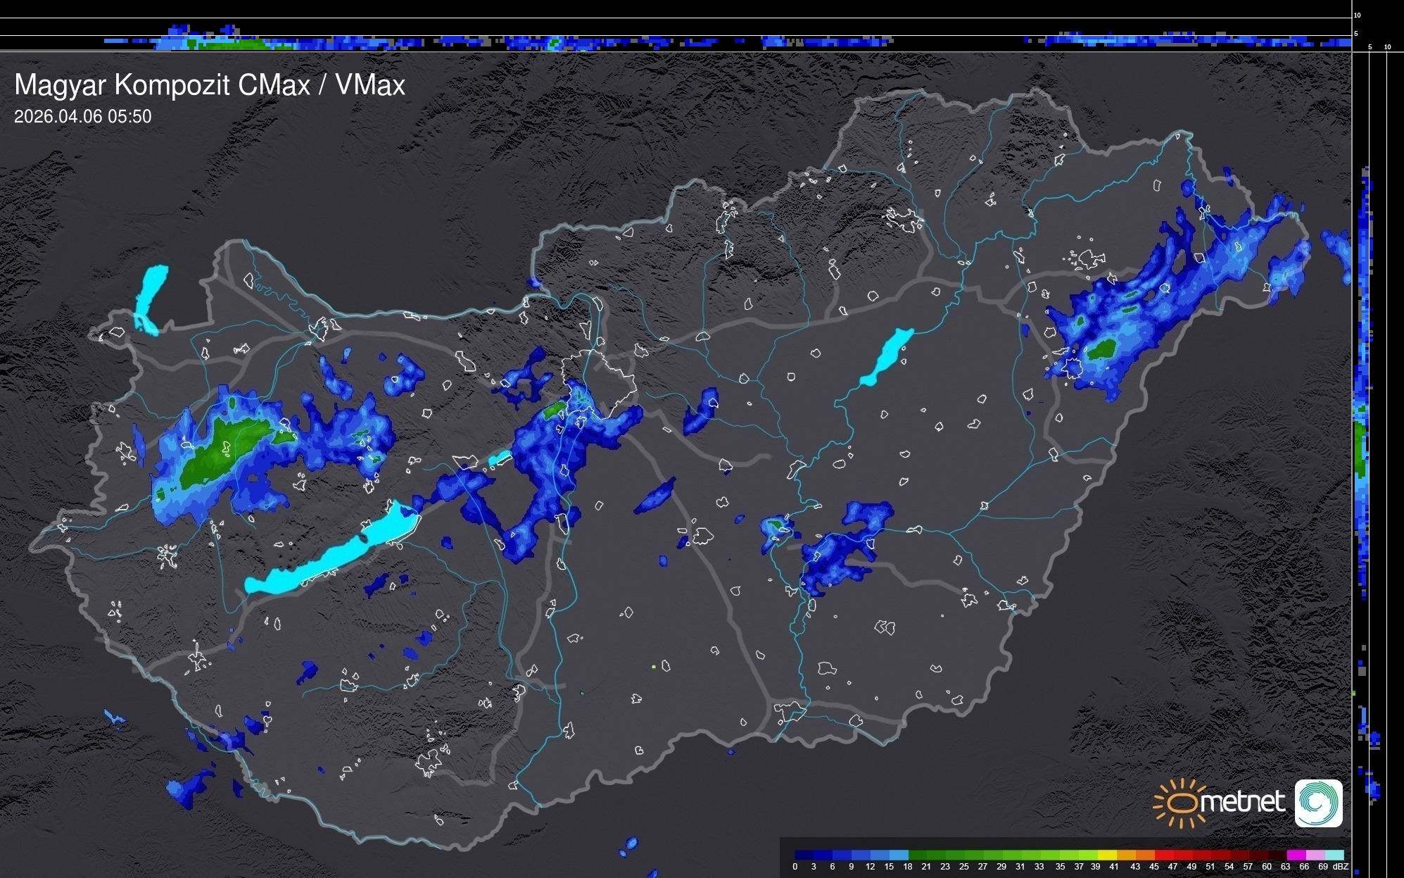The image size is (1404, 878).
Task: Click the 2026.04.06 05:50 timestamp
Action: pyautogui.click(x=82, y=116)
